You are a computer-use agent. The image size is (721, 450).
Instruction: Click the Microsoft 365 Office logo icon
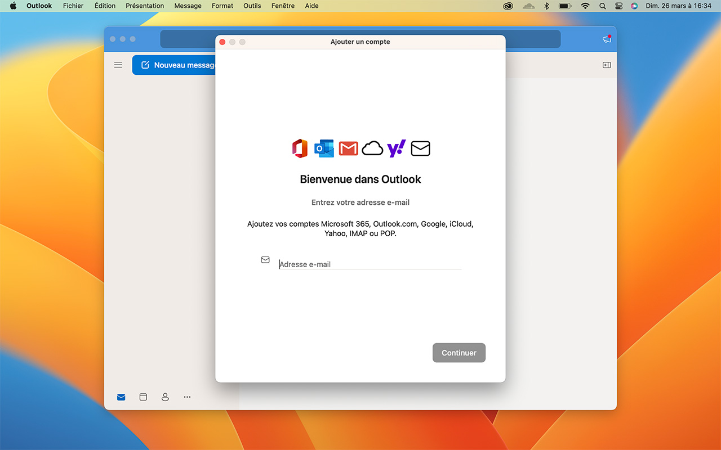click(x=300, y=148)
